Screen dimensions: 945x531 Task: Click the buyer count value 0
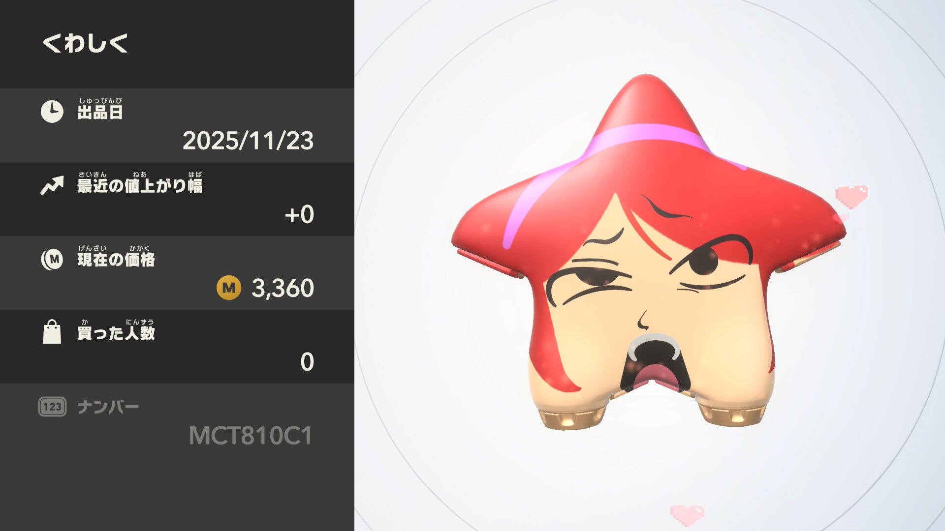pos(307,362)
